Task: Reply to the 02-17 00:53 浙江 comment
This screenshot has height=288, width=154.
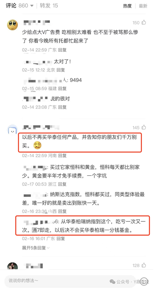Action: point(62,184)
